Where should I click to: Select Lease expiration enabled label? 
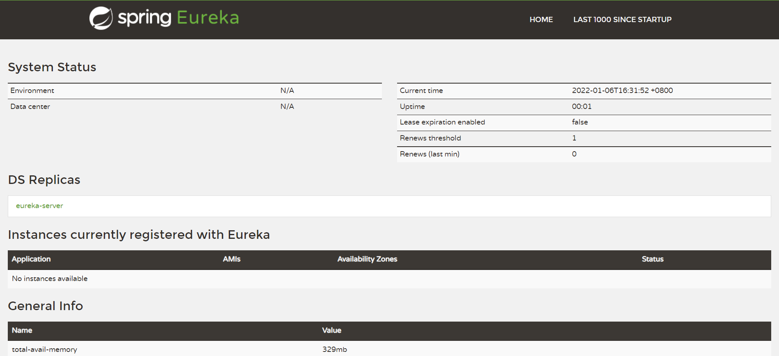tap(442, 122)
